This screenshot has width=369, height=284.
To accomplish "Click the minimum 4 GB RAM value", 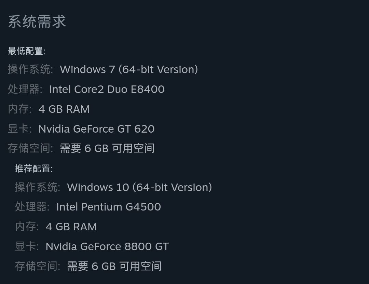I will click(x=64, y=109).
